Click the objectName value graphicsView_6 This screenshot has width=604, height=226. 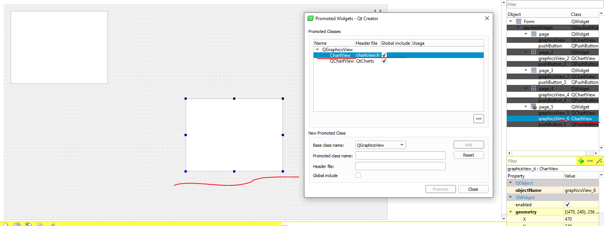581,190
